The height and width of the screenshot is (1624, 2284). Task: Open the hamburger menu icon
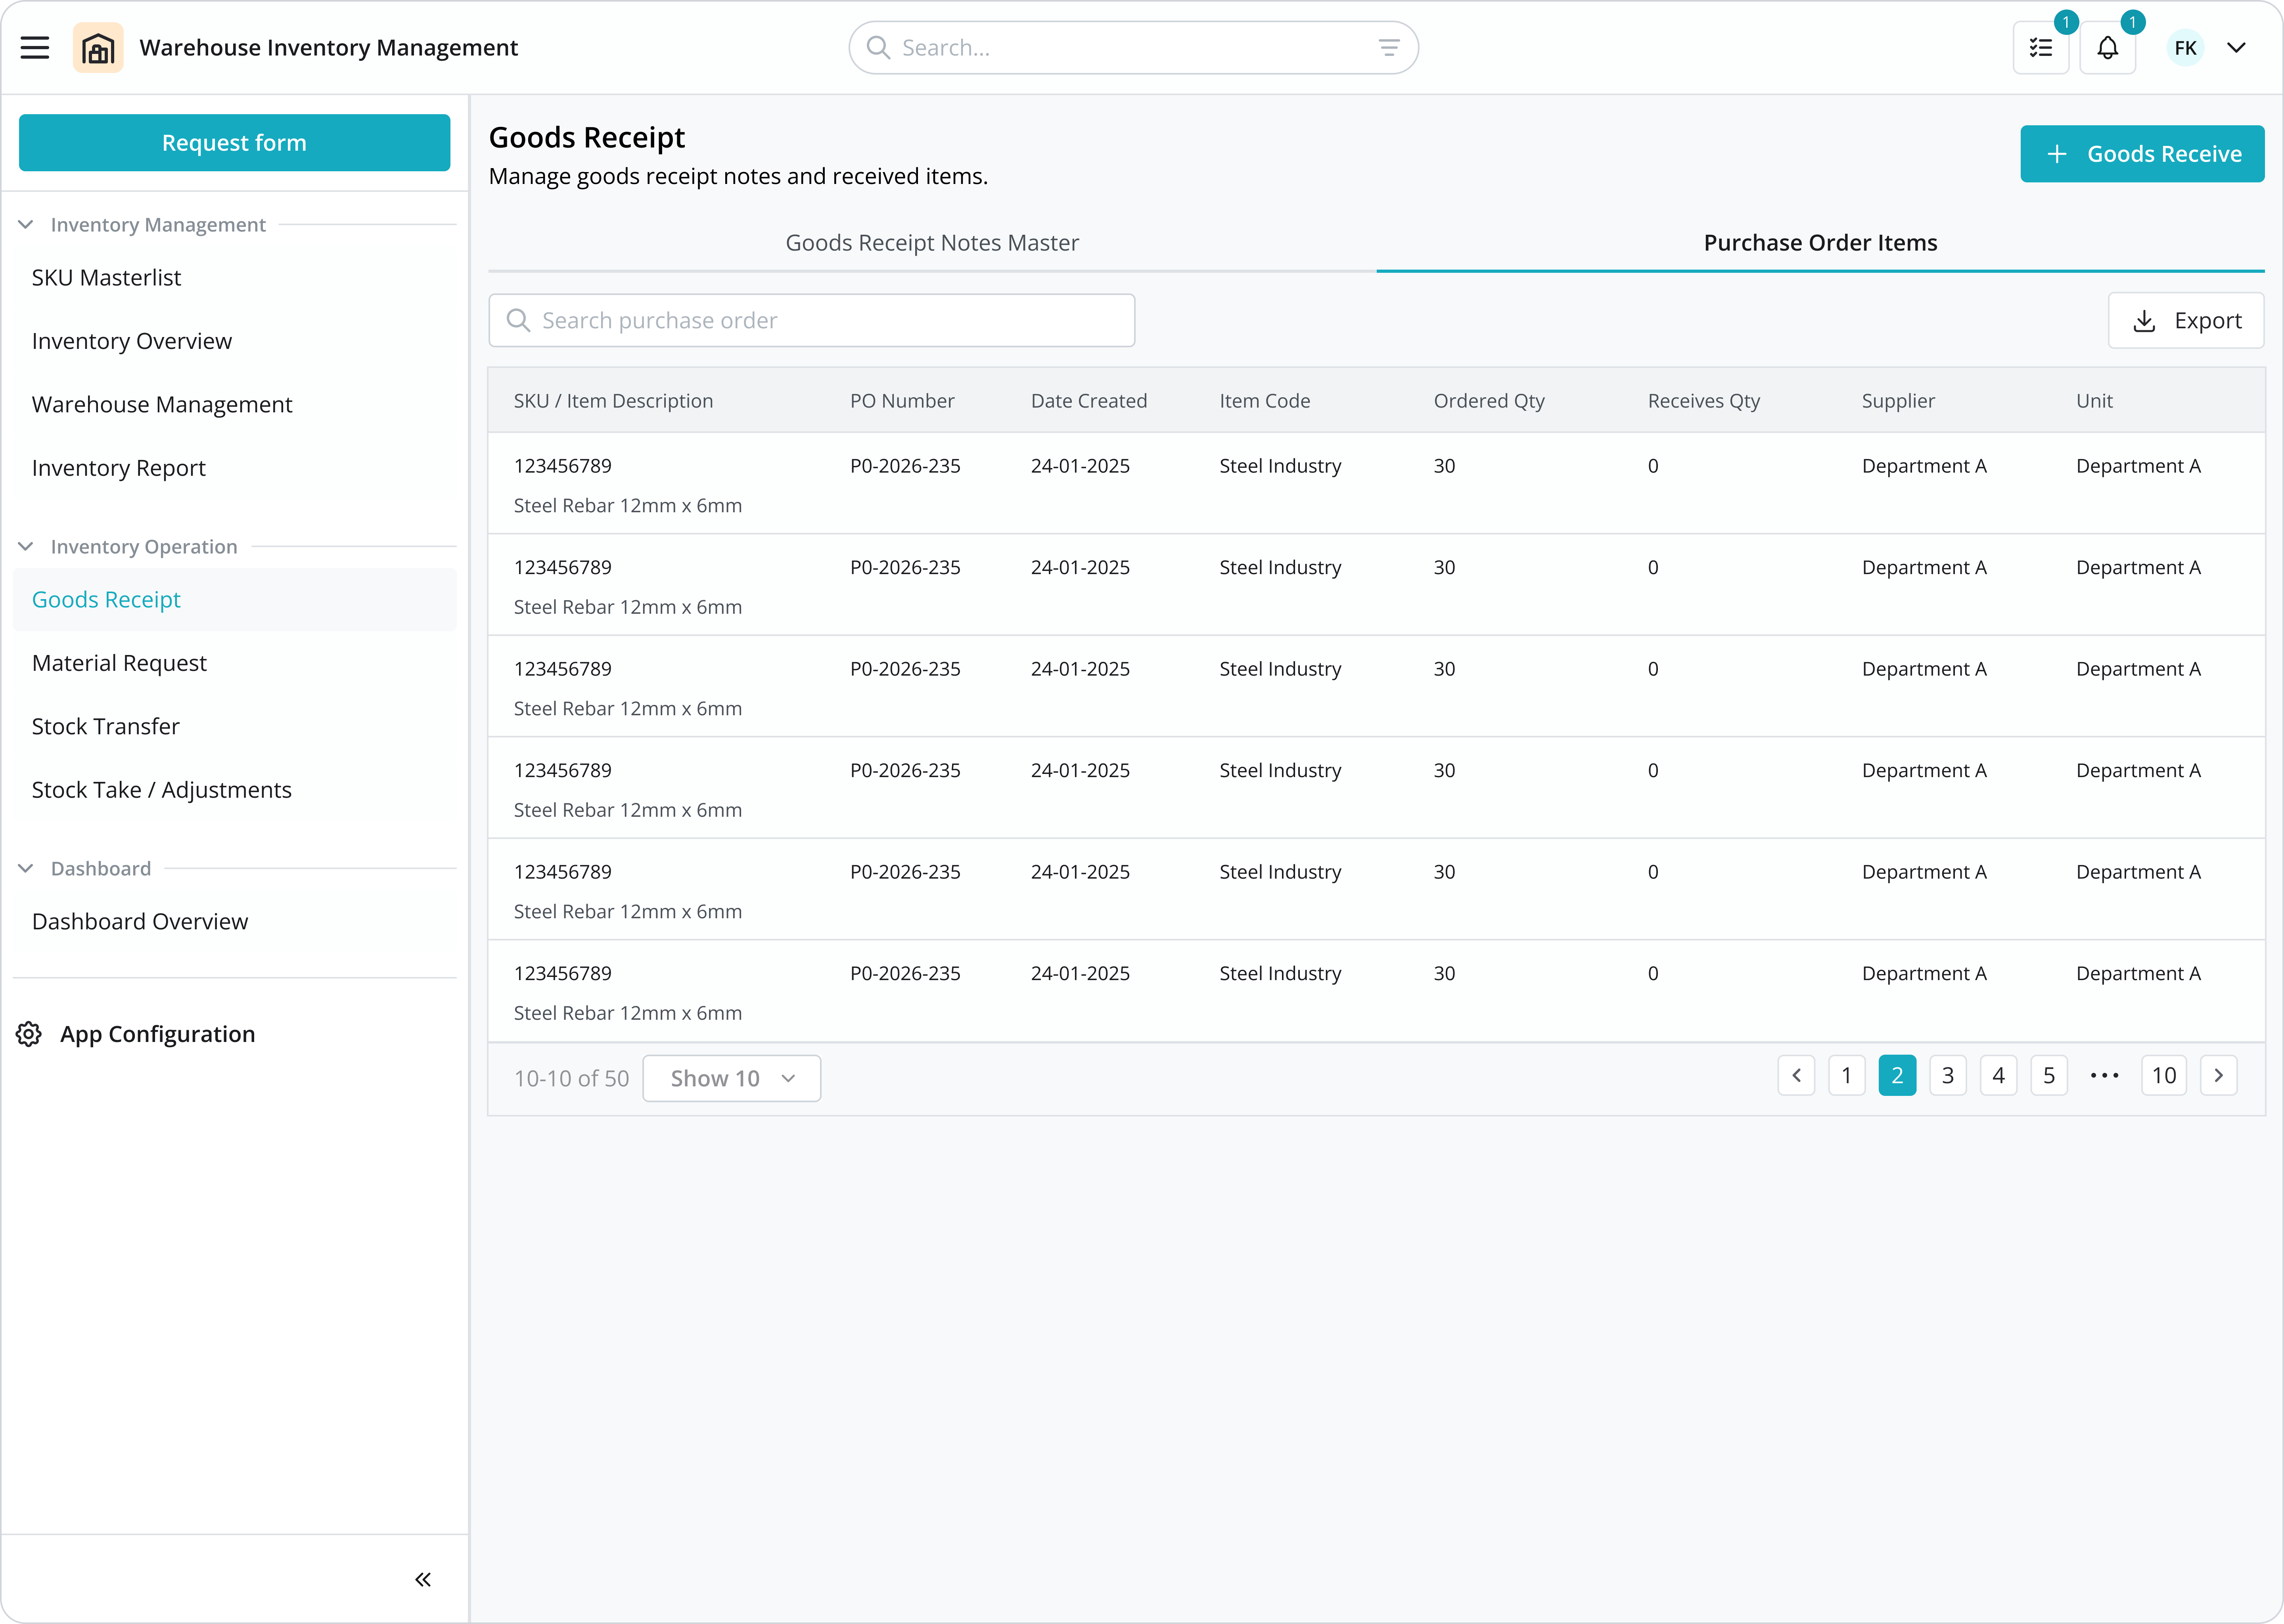(x=35, y=48)
